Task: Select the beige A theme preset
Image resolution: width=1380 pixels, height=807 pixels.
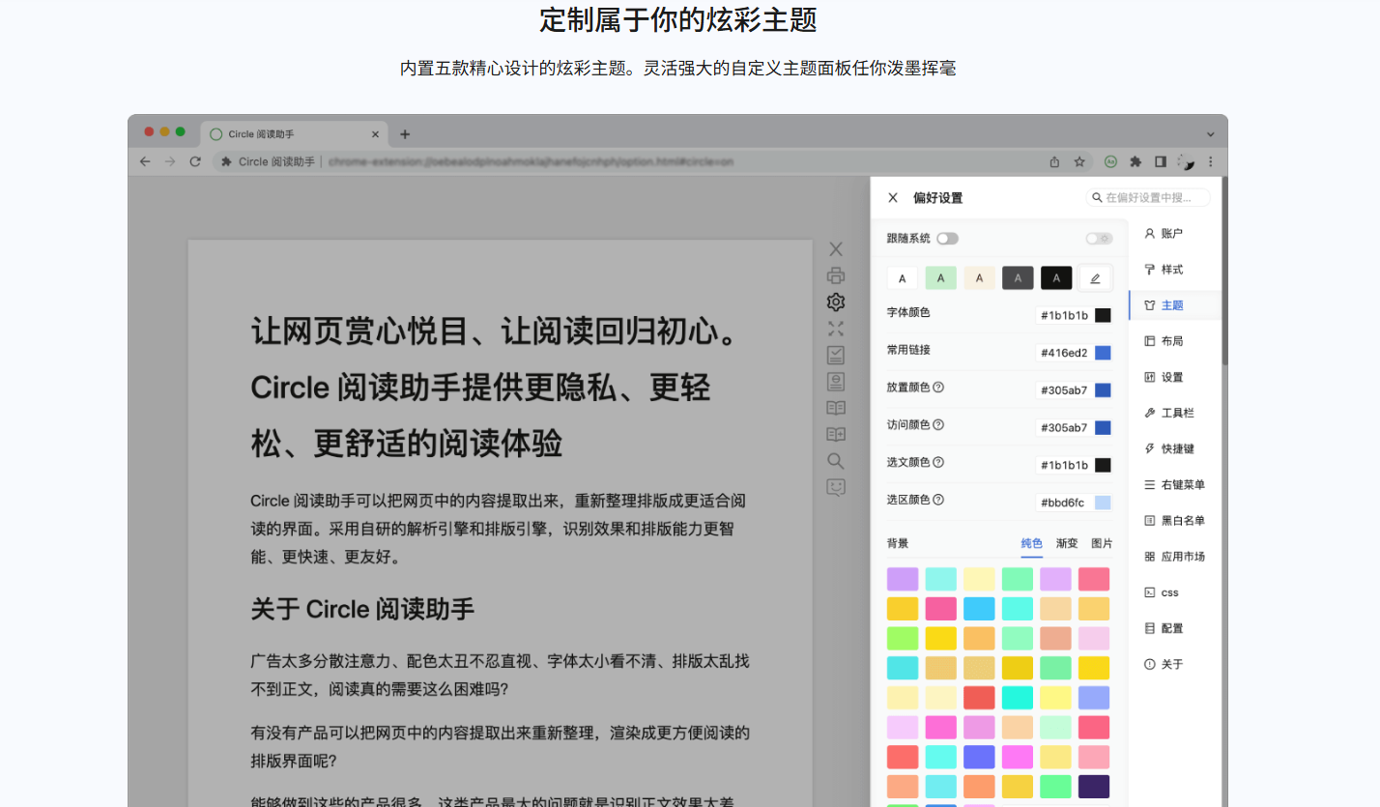Action: pos(979,278)
